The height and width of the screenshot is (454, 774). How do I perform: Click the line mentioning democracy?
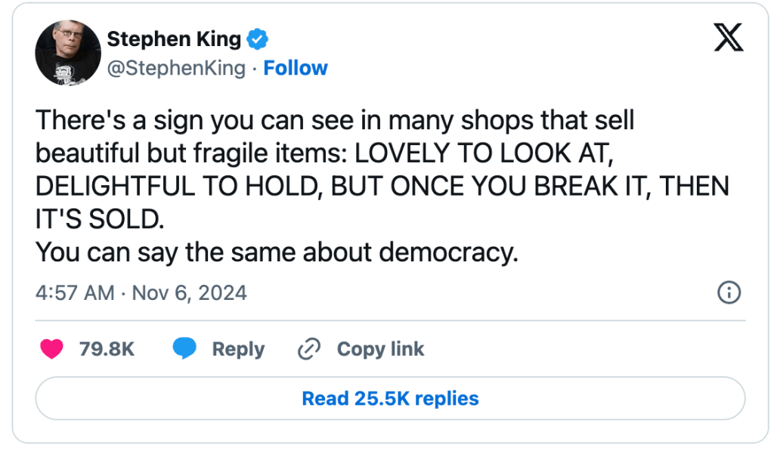277,252
